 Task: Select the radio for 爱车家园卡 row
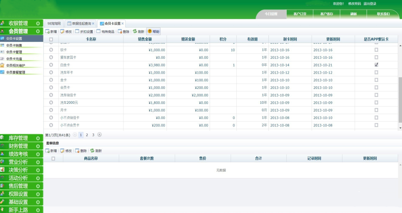(51, 57)
